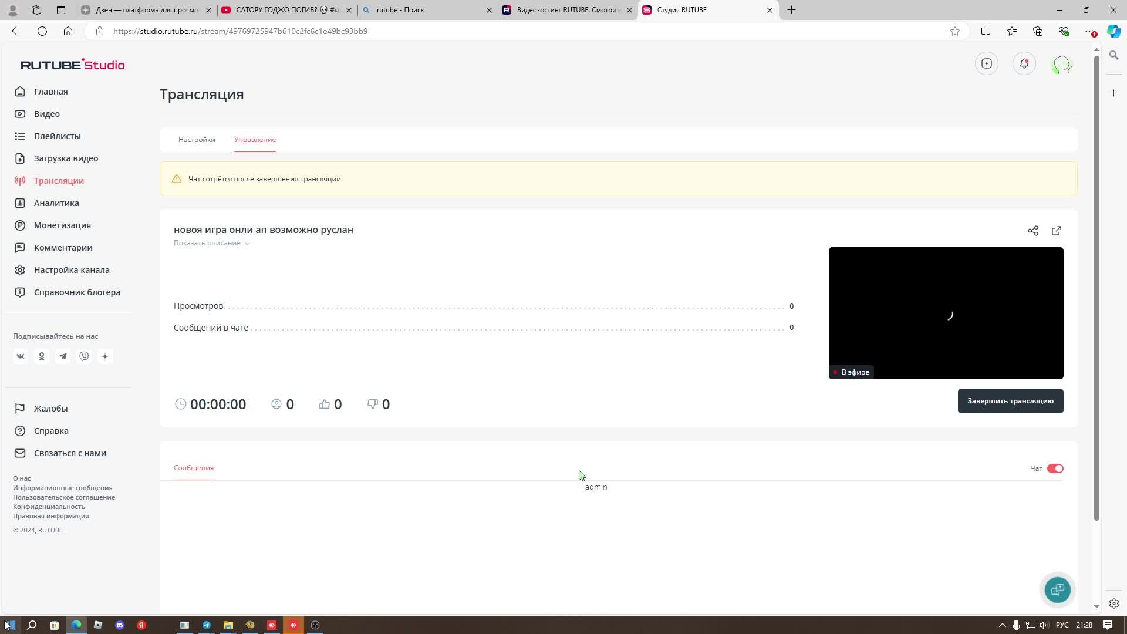Screen dimensions: 1127x634
Task: Open Telegram from the taskbar
Action: coord(207,625)
